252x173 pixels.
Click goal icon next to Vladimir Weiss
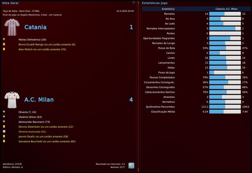click(x=4, y=117)
